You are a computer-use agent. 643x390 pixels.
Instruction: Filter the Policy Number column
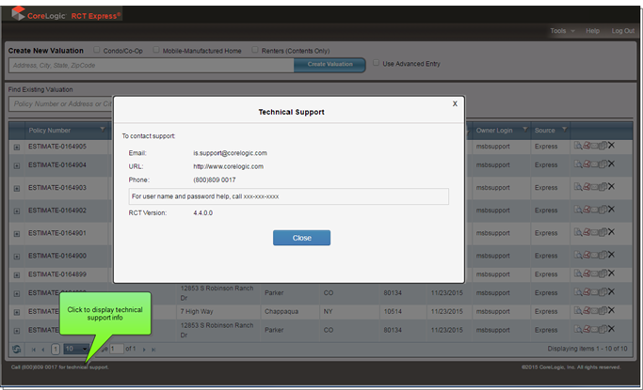(x=103, y=130)
